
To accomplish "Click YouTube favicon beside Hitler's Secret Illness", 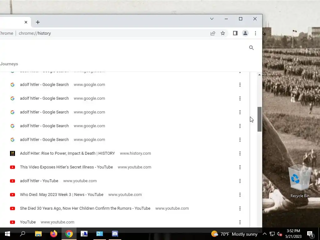I will tap(12, 167).
